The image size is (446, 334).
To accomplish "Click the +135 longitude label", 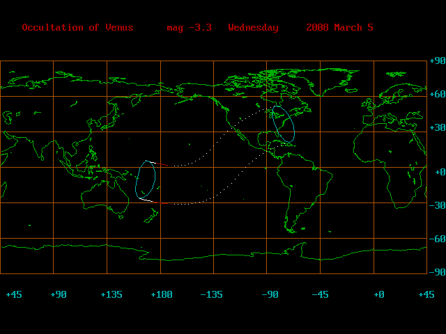I will tap(111, 294).
